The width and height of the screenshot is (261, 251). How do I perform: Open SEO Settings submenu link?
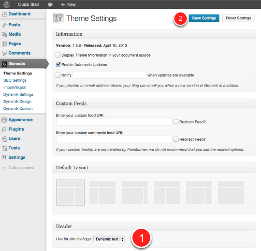15,80
